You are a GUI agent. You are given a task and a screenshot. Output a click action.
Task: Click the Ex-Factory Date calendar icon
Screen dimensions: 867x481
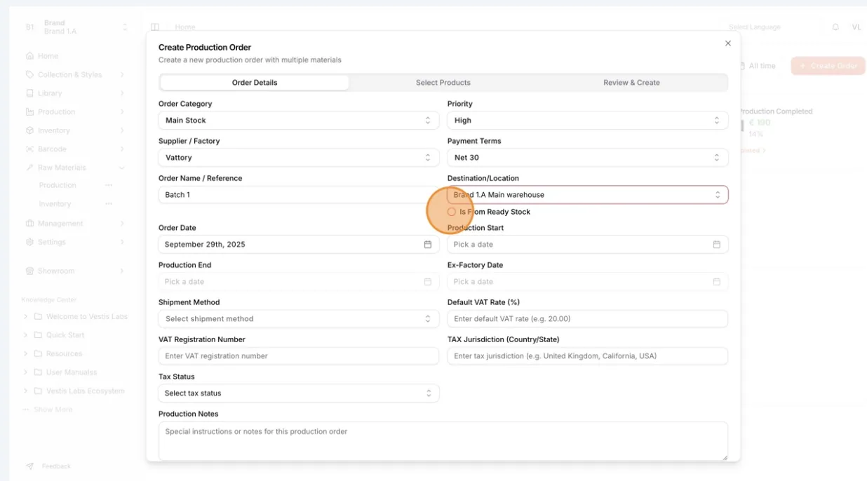point(717,282)
